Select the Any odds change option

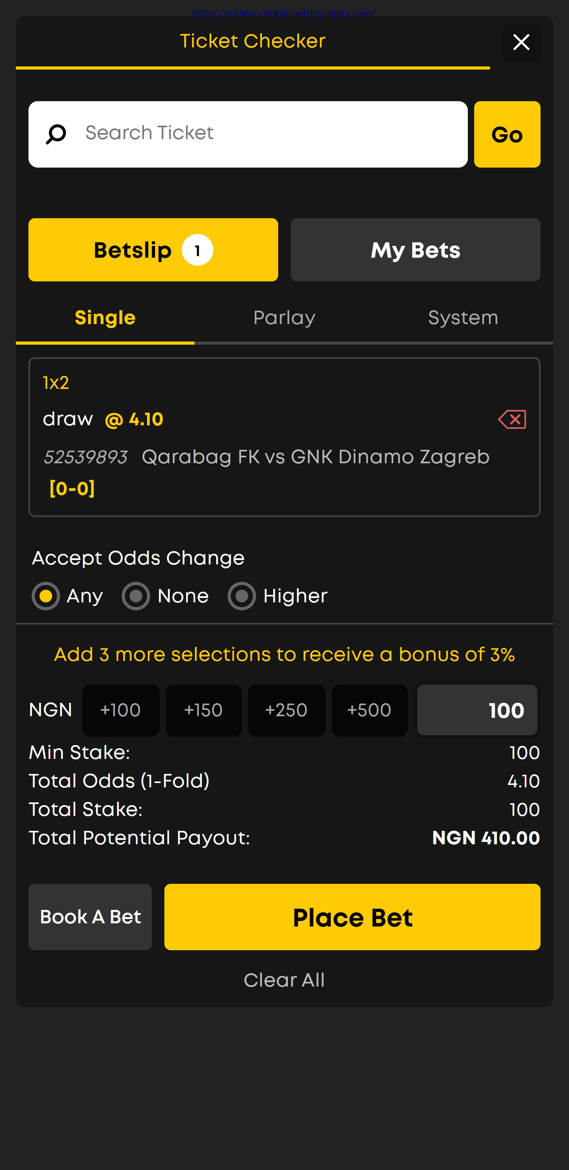pyautogui.click(x=46, y=596)
